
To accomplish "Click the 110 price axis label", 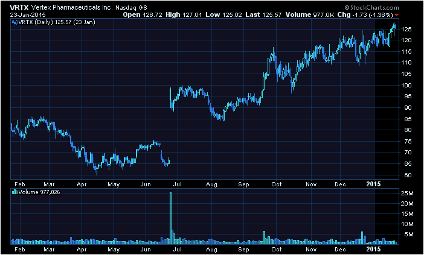I will tap(406, 63).
